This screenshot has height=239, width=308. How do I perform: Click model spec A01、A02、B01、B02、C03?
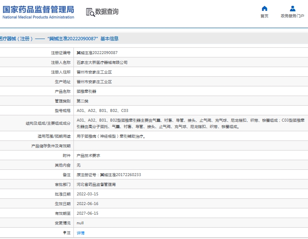point(102,110)
